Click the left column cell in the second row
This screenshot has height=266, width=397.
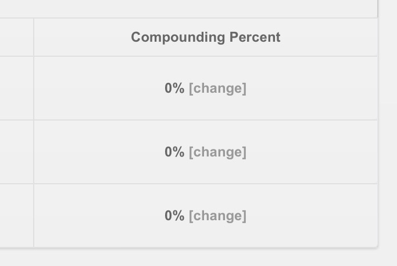click(16, 152)
